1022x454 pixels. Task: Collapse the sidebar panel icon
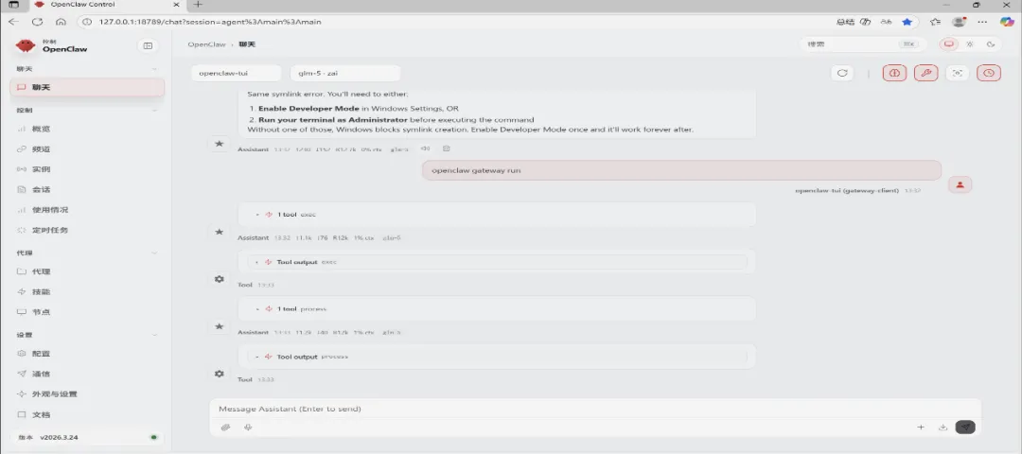pos(148,45)
